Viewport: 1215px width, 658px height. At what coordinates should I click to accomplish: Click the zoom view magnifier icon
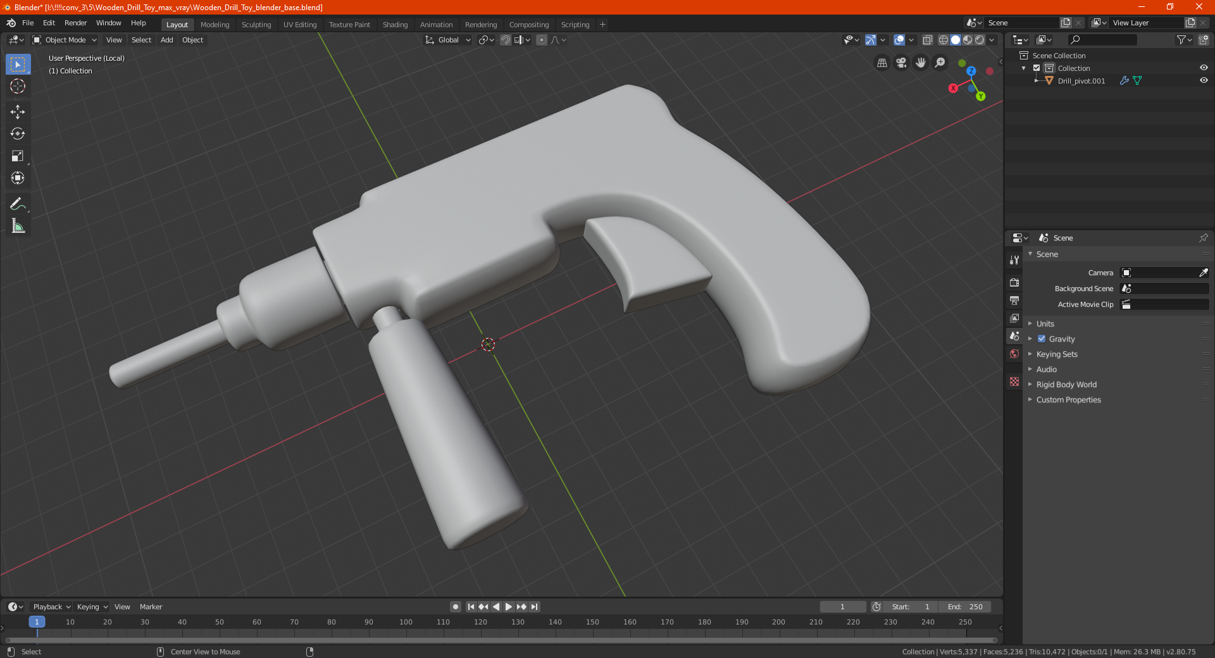click(x=940, y=63)
